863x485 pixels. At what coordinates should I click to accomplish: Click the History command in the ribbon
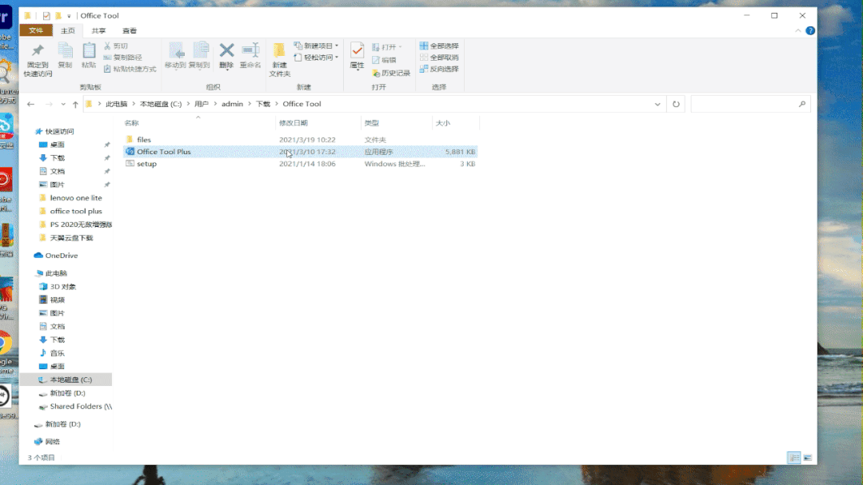click(391, 74)
